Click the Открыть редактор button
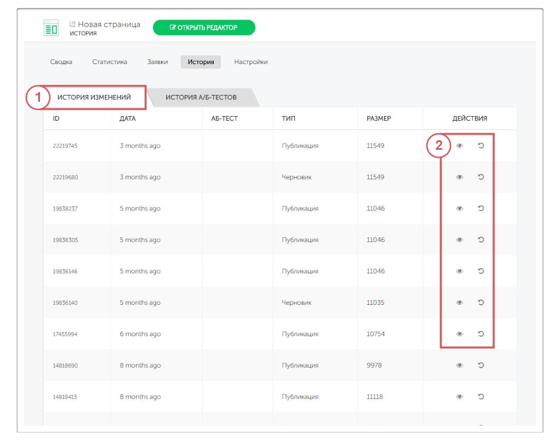Screen dimensions: 551x442 tap(203, 27)
